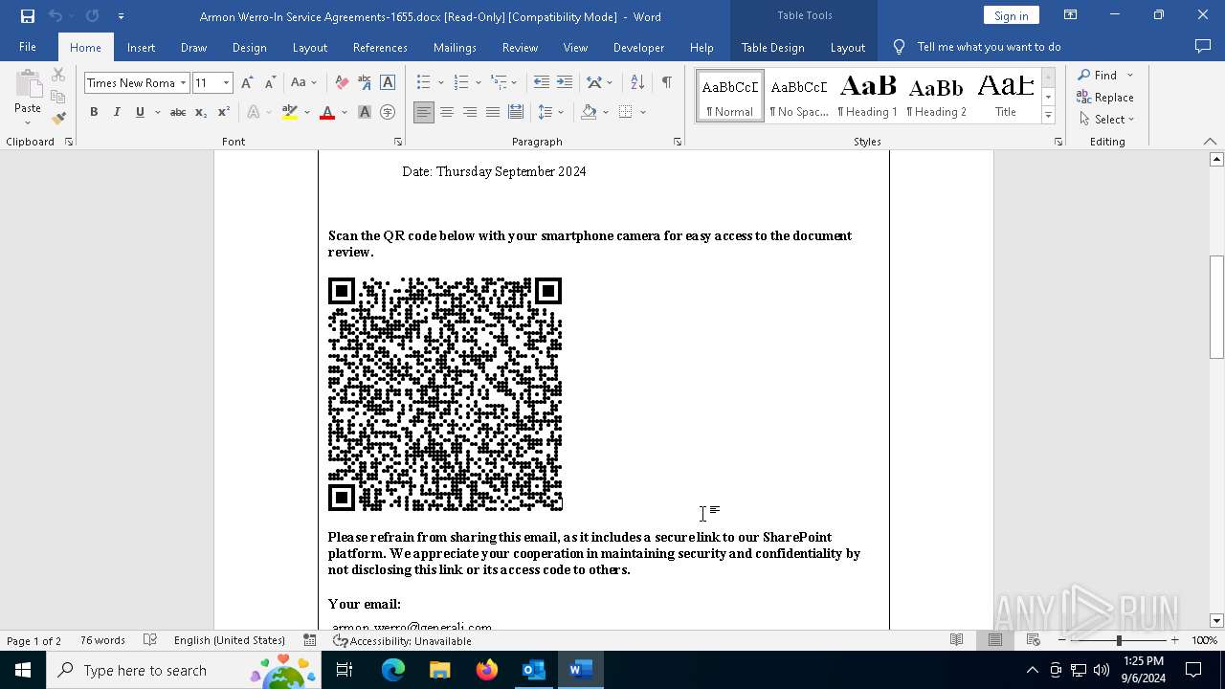Open the File menu

pos(28,47)
